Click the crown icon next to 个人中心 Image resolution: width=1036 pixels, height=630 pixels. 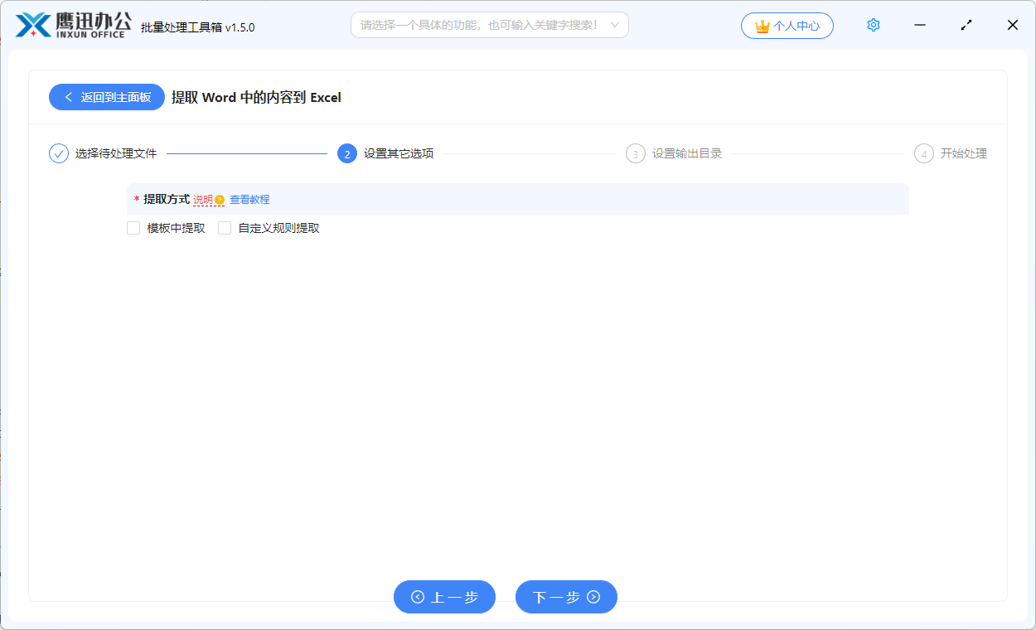[762, 26]
